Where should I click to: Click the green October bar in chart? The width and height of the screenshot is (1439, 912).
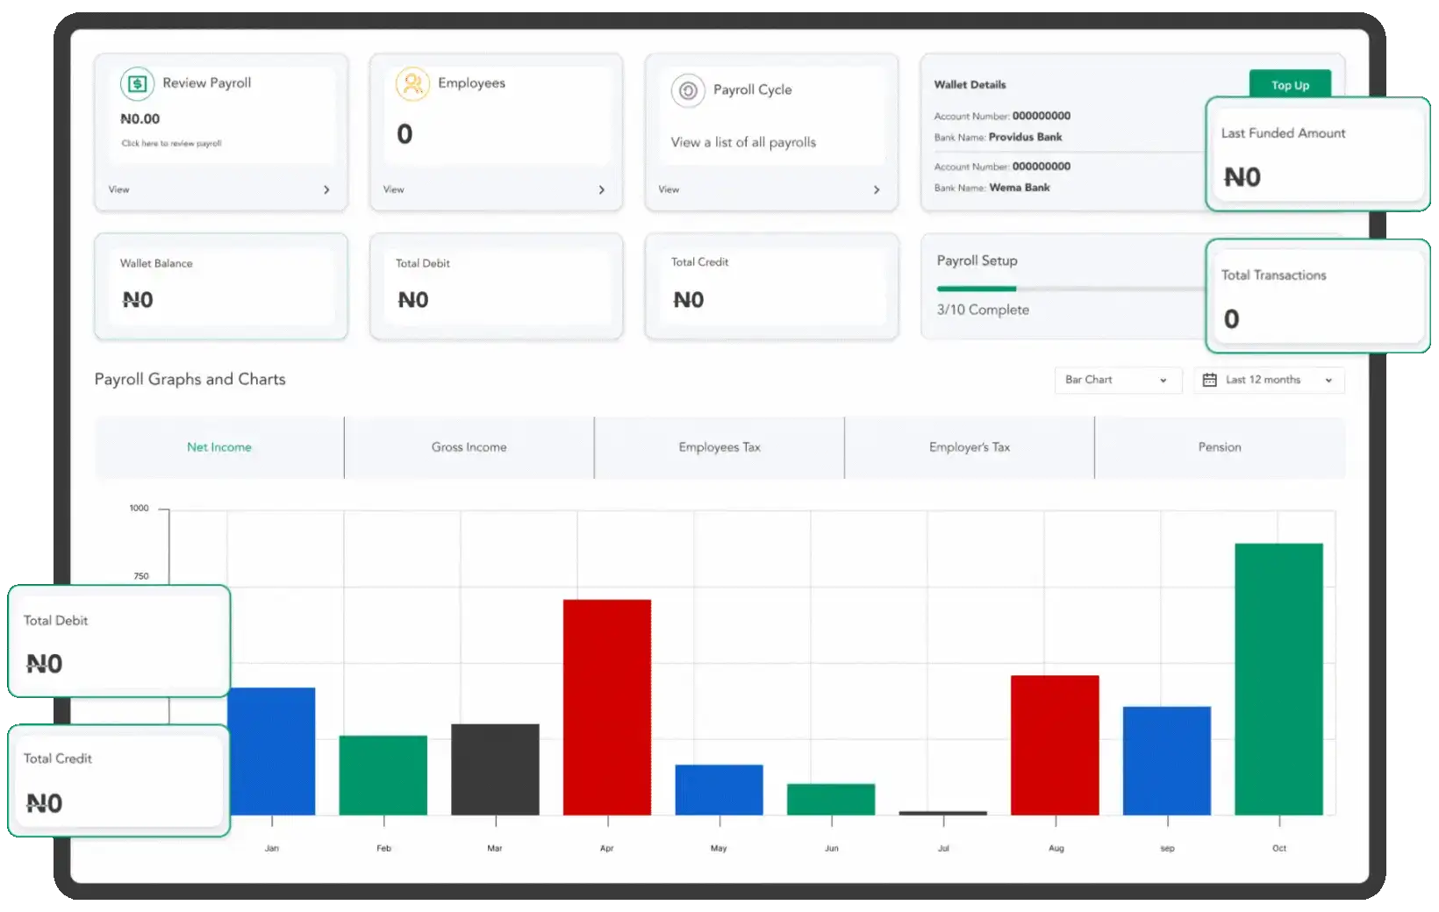coord(1278,679)
